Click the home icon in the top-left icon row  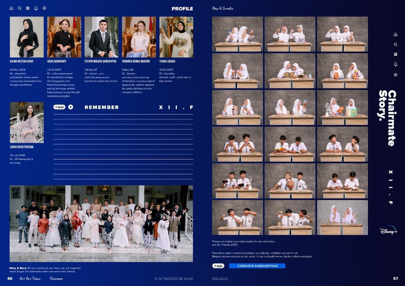(x=11, y=8)
